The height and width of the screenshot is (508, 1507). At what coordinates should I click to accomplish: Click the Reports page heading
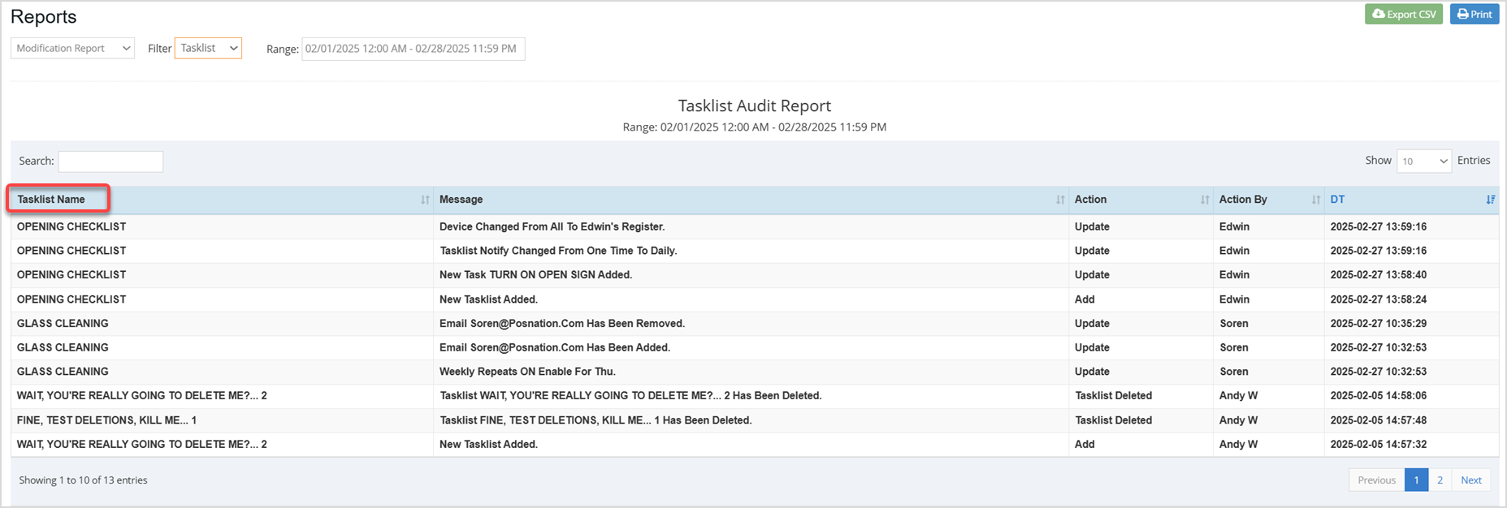(x=44, y=17)
